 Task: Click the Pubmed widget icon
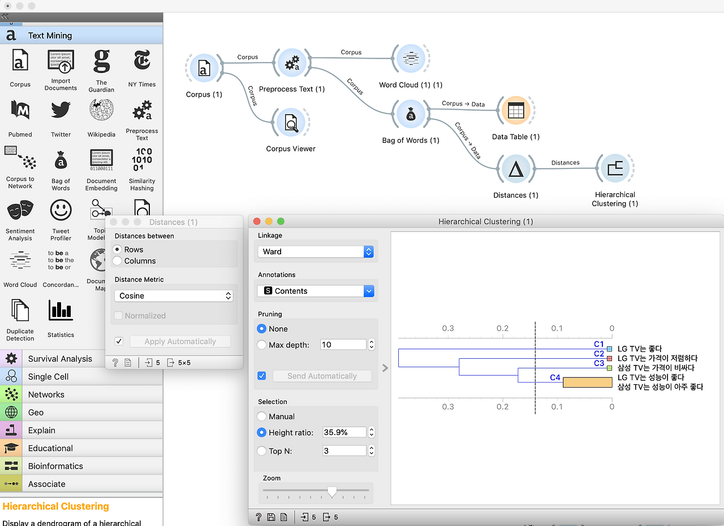[x=20, y=110]
